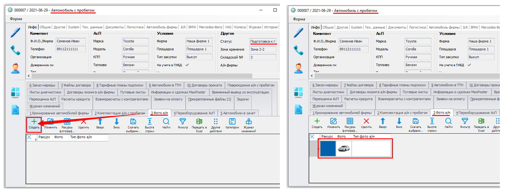Open the Форма menu in left window
The image size is (506, 196).
pos(16,19)
